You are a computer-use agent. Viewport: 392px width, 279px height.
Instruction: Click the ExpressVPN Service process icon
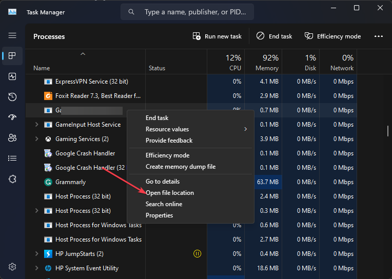tap(48, 82)
